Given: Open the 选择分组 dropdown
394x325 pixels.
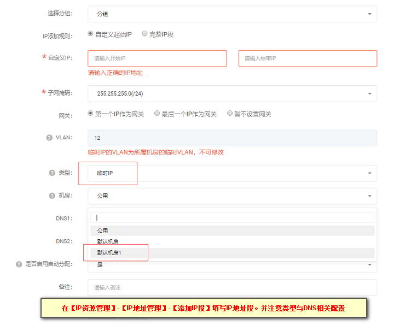Looking at the screenshot, I should (232, 14).
